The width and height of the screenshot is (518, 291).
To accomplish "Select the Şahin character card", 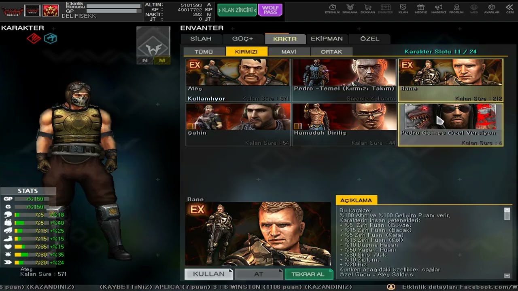I will [238, 124].
